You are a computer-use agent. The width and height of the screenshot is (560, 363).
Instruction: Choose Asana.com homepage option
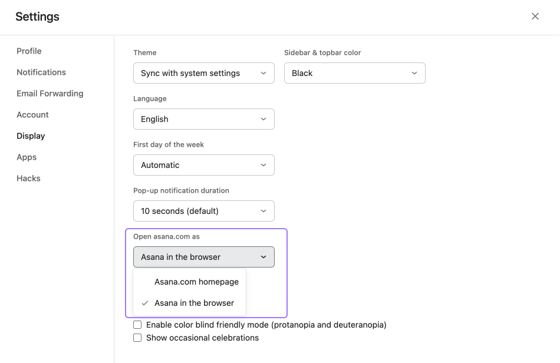190,282
